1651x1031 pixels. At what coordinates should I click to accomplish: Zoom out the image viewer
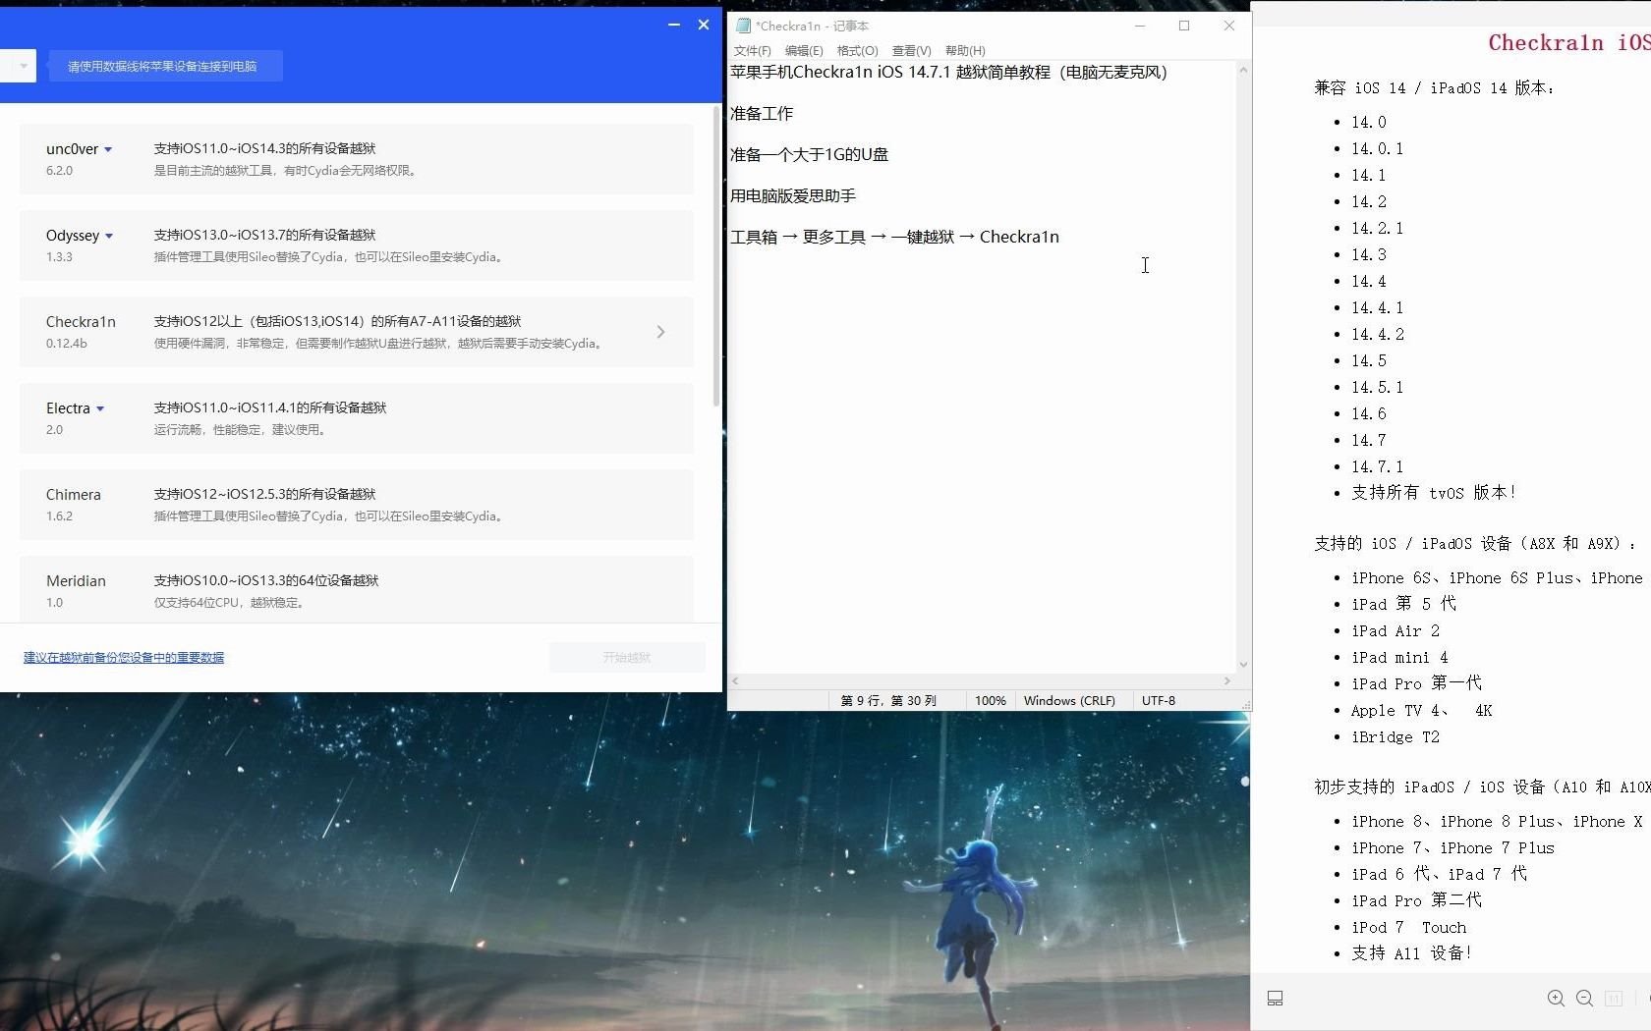[1584, 998]
